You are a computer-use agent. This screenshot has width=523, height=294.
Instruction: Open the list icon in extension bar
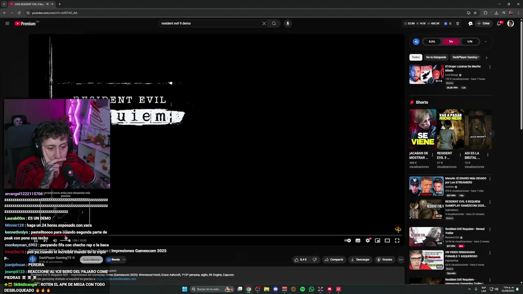point(450,23)
